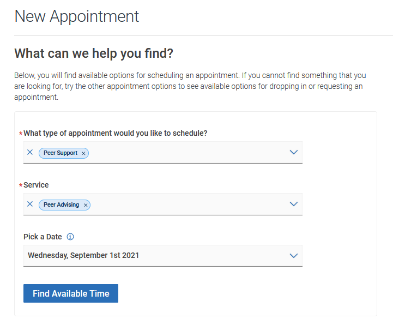The width and height of the screenshot is (393, 325).
Task: Open the Pick a Date info icon
Action: tap(70, 237)
